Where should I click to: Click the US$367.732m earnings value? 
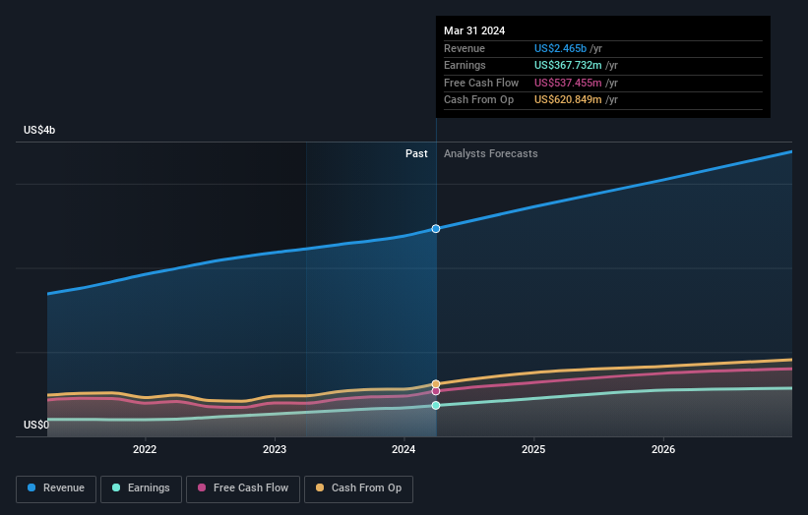tap(568, 65)
